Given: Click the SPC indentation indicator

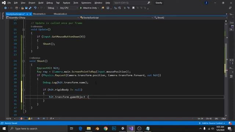Looking at the screenshot, I should click(216, 119).
